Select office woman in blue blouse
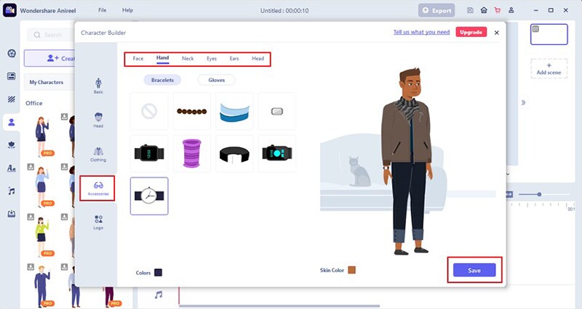Screen dimensions: 582x309 click(x=41, y=186)
